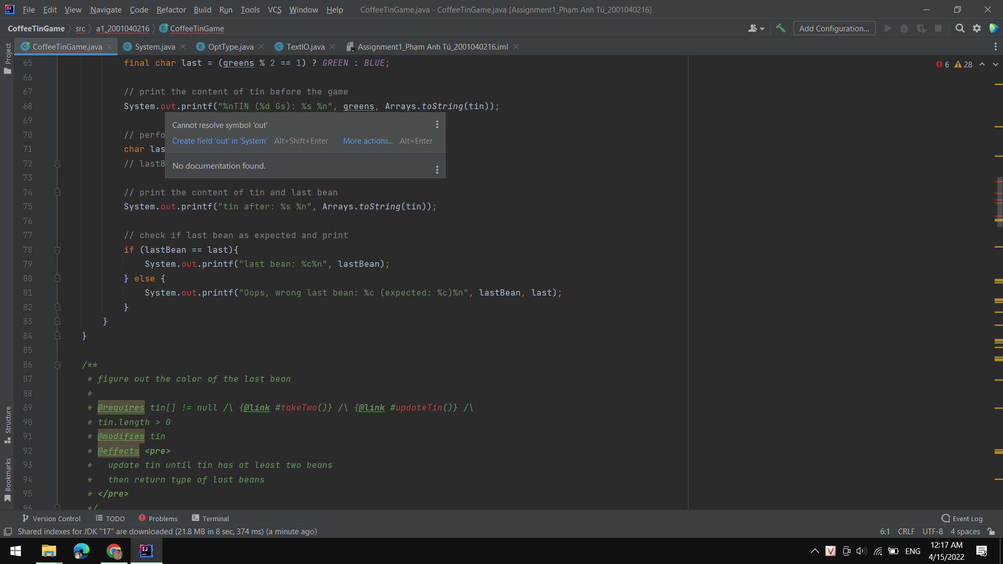
Task: Click the Build Project hammer icon
Action: tap(780, 28)
